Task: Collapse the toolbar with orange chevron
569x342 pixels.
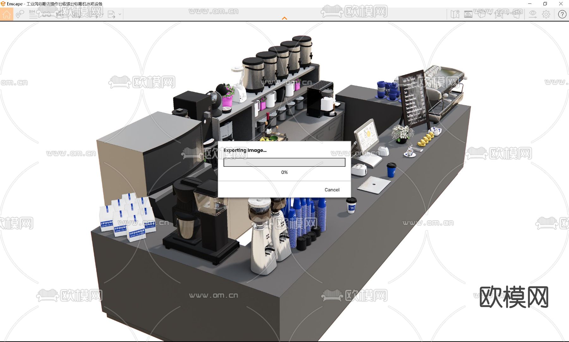Action: coord(284,18)
